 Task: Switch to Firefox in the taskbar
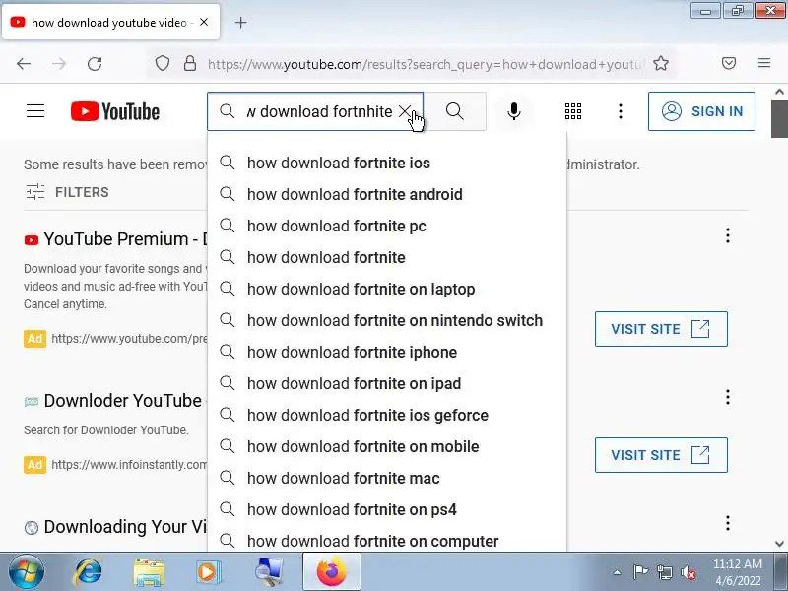332,572
